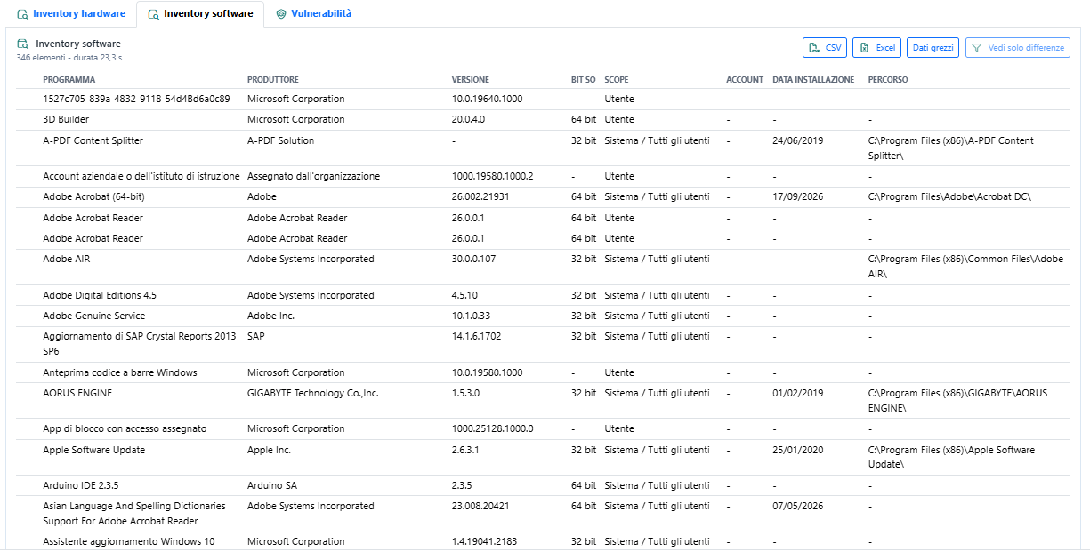Image resolution: width=1090 pixels, height=552 pixels.
Task: Click installation date 25/01/2020
Action: point(798,450)
